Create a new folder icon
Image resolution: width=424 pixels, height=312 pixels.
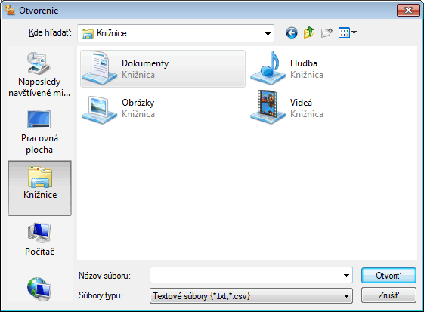pos(327,33)
